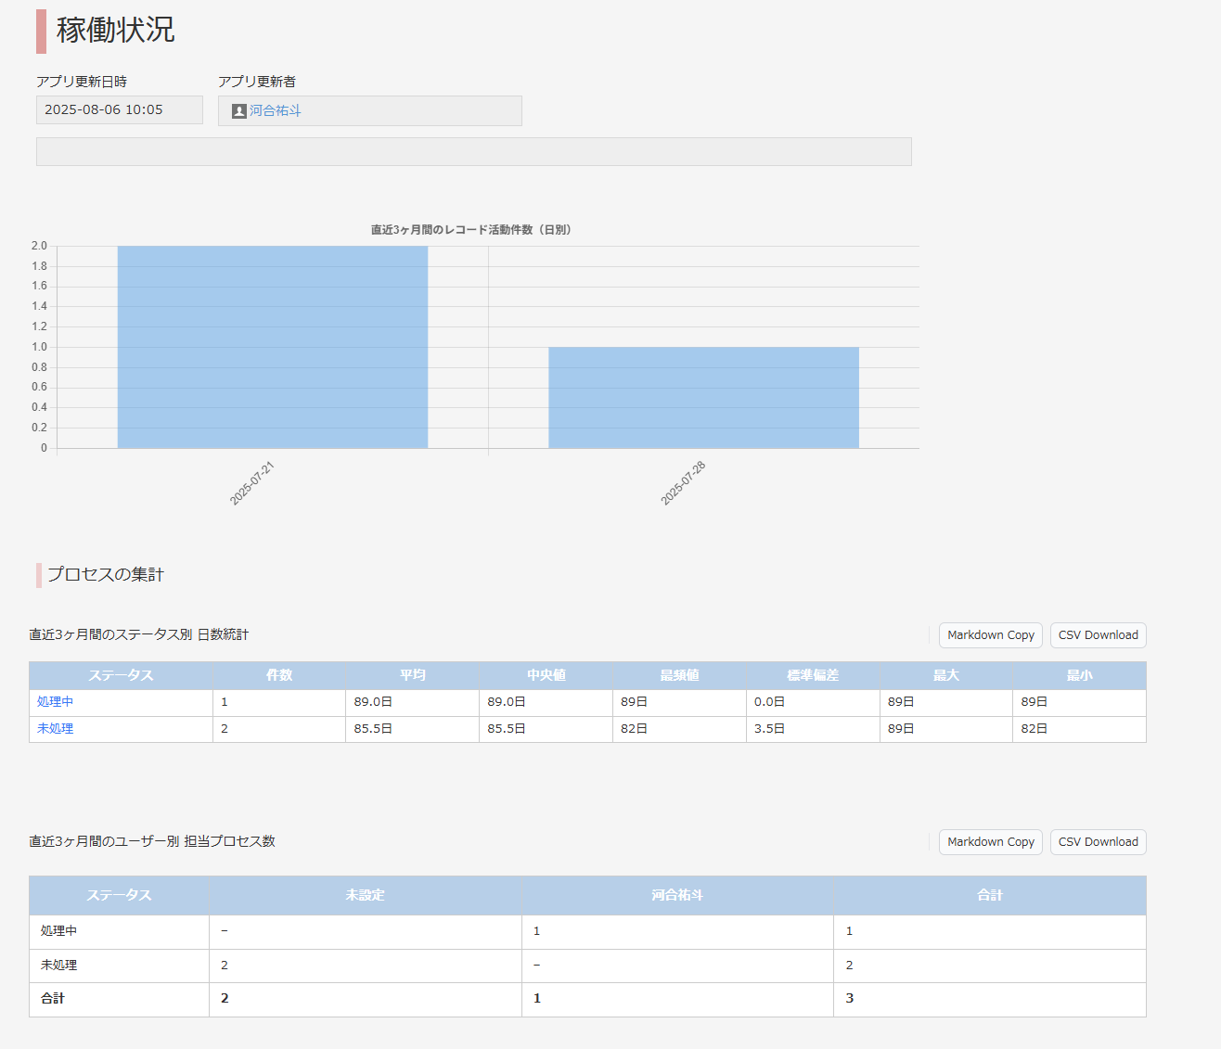Click the 平均 column header
The height and width of the screenshot is (1049, 1221).
413,675
